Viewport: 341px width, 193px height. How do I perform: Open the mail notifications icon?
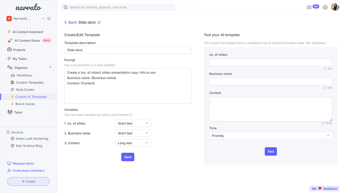click(x=309, y=8)
